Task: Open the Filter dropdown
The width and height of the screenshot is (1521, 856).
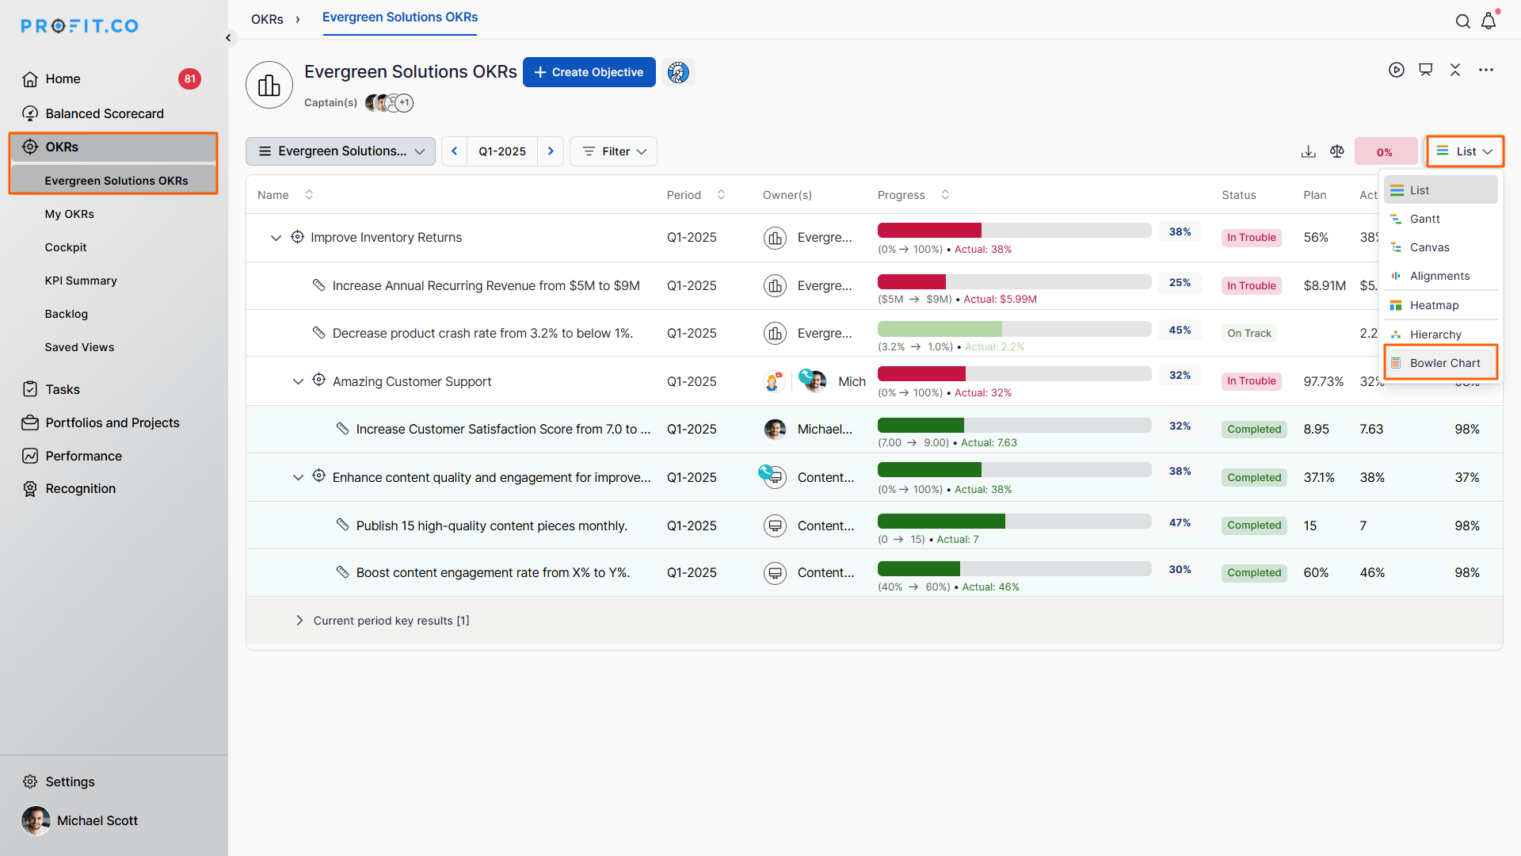Action: pos(614,151)
